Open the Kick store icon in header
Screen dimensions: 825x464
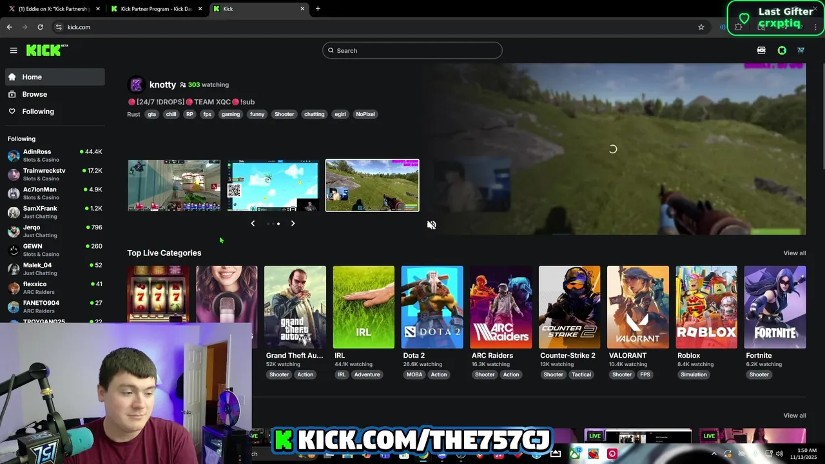tap(761, 50)
